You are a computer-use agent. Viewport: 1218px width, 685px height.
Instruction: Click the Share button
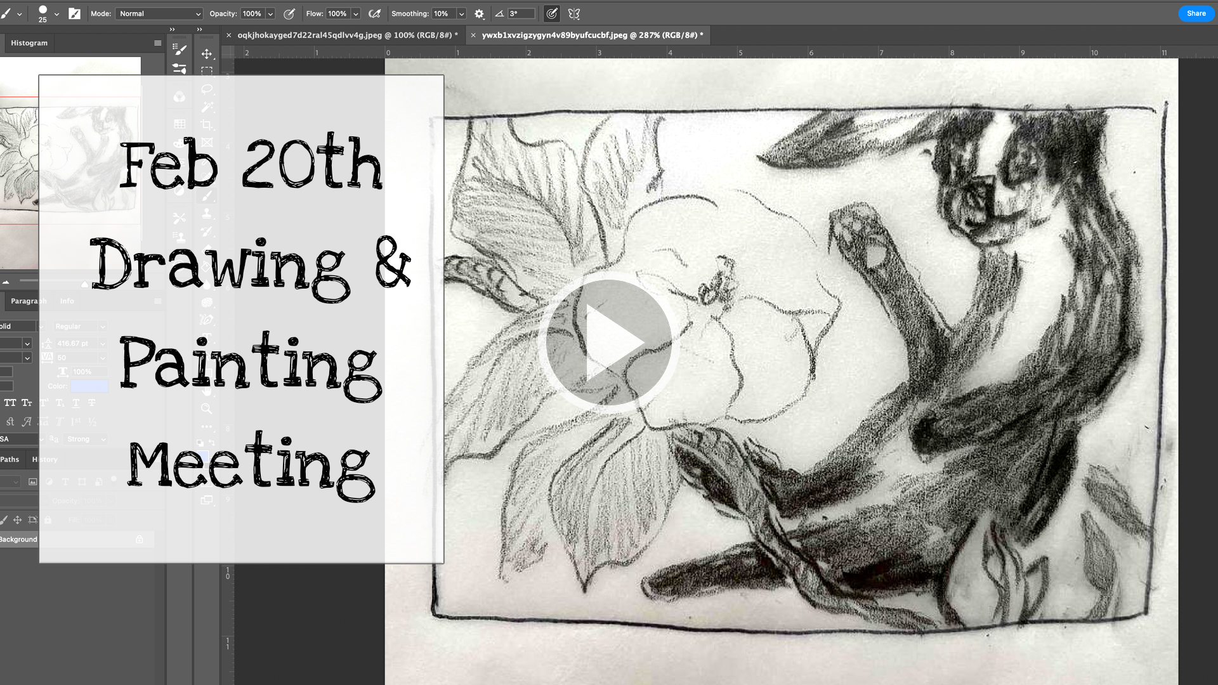(x=1196, y=13)
